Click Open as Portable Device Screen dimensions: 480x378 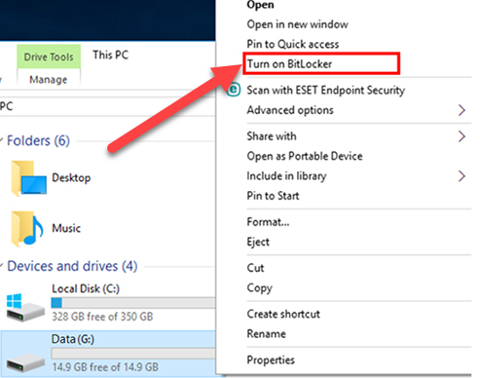coord(305,156)
